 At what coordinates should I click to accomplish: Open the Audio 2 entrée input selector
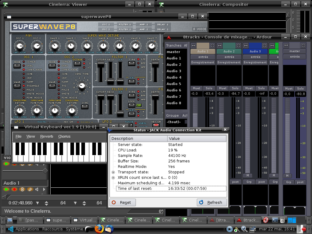229,57
